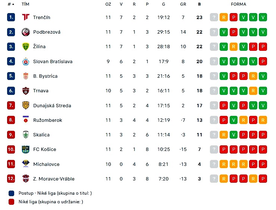Click the blue Postup legend swatch
The height and width of the screenshot is (210, 276).
tap(12, 193)
